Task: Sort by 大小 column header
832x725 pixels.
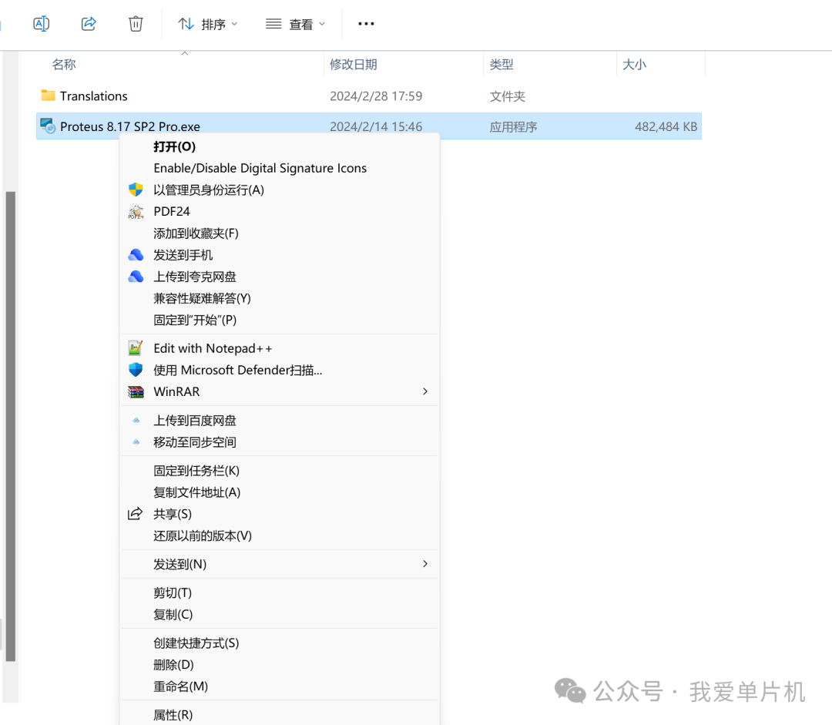Action: (x=634, y=65)
